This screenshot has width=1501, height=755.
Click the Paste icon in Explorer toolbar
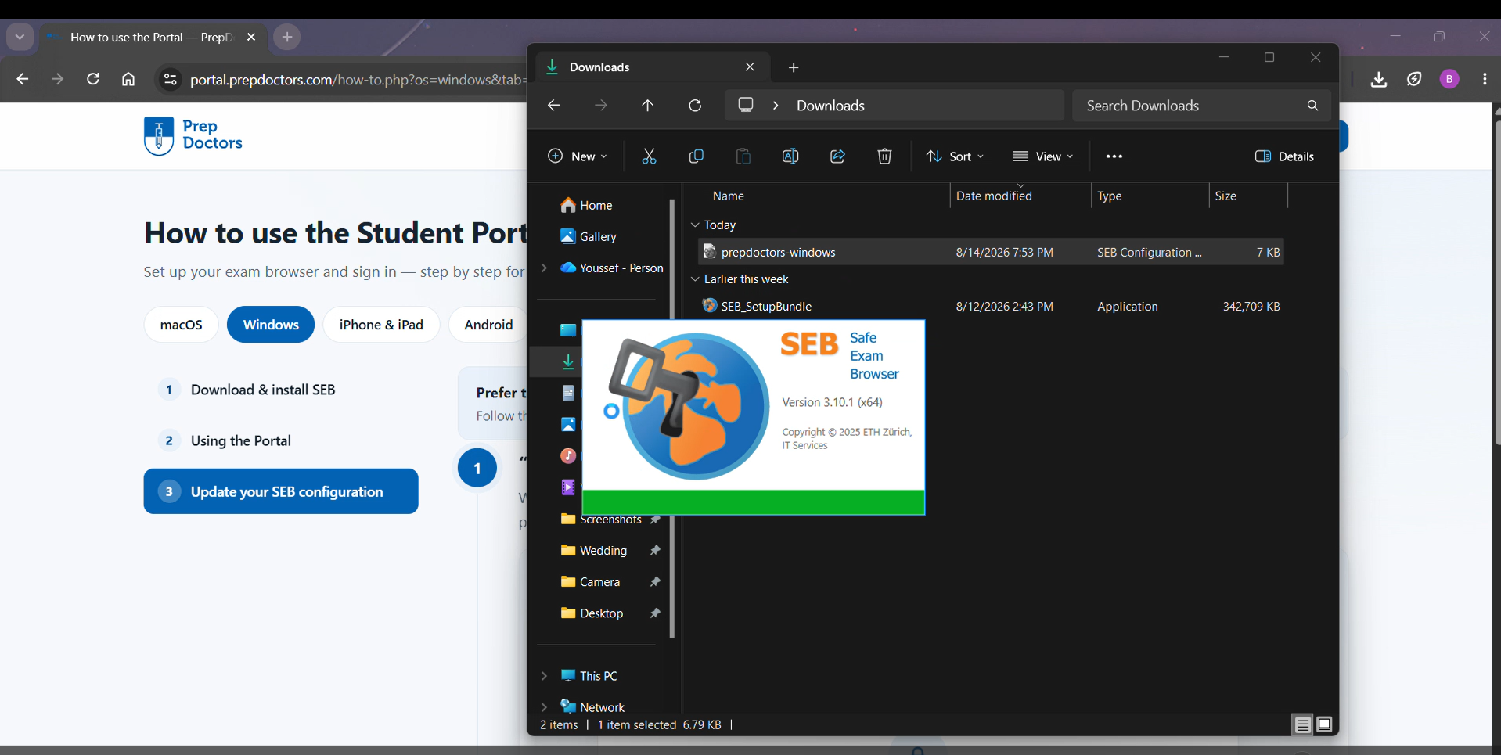tap(743, 156)
